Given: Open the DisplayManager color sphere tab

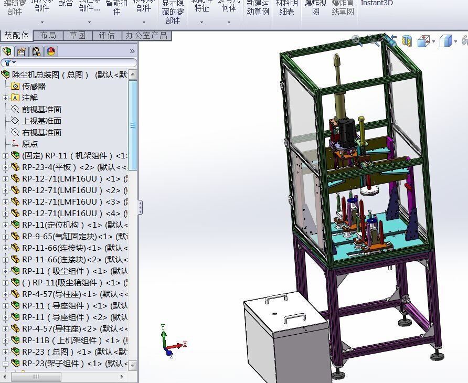Looking at the screenshot, I should tap(51, 51).
